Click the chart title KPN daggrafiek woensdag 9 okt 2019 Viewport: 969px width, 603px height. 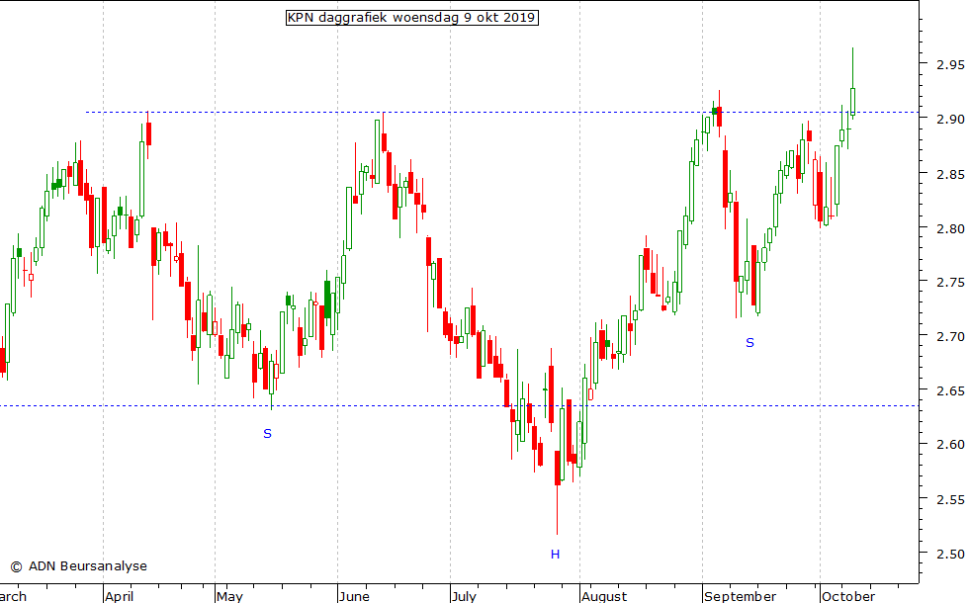(x=412, y=18)
